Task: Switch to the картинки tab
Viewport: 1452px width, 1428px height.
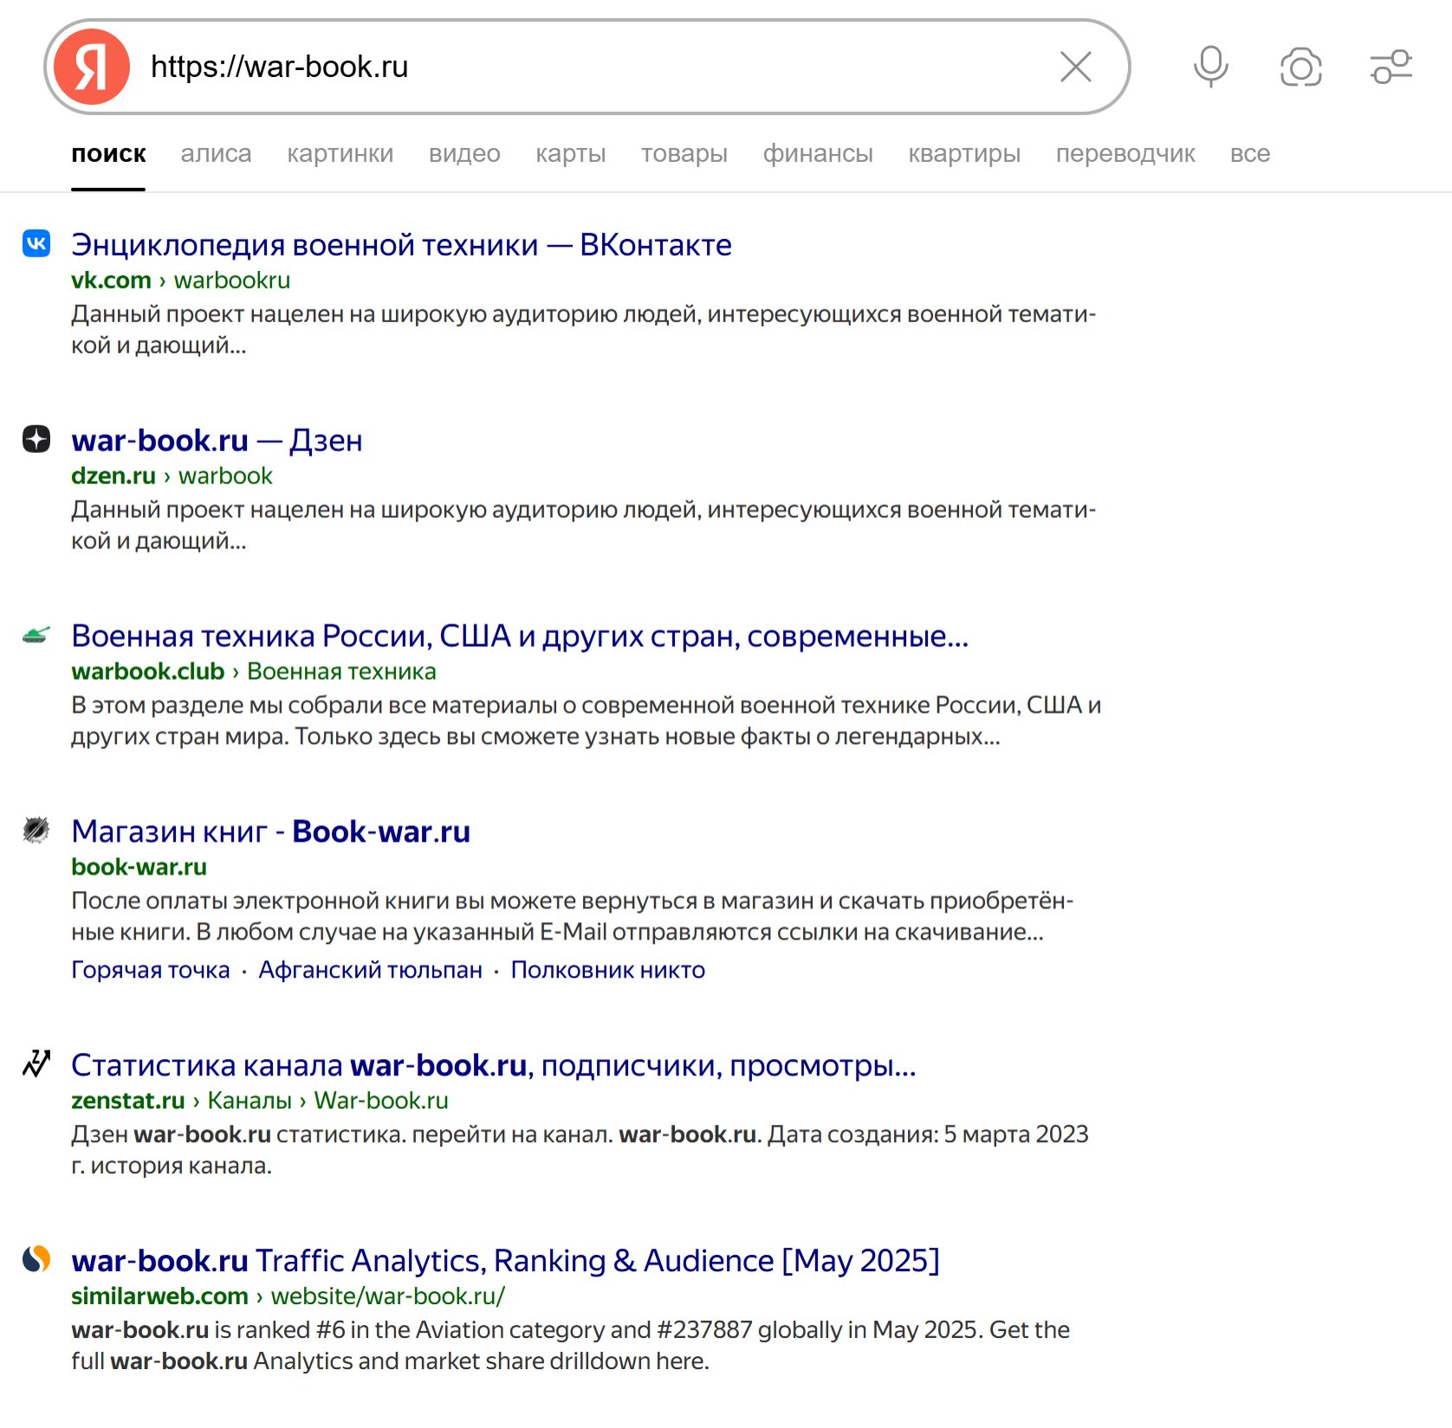Action: pos(340,154)
